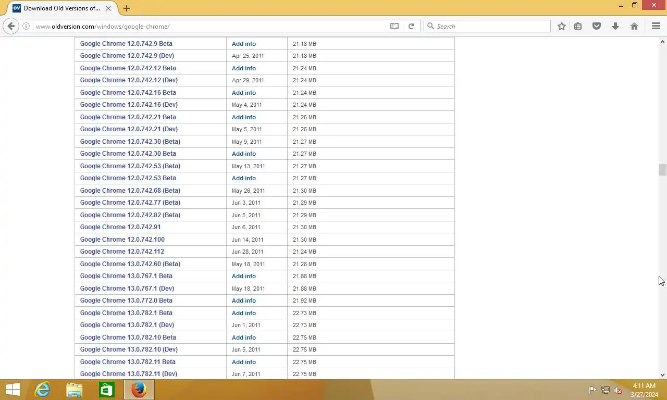Image resolution: width=667 pixels, height=400 pixels.
Task: Bookmark this page with the star icon
Action: pyautogui.click(x=562, y=26)
